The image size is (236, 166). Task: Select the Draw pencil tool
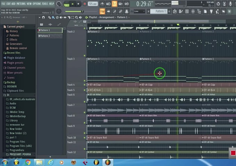coord(49,17)
